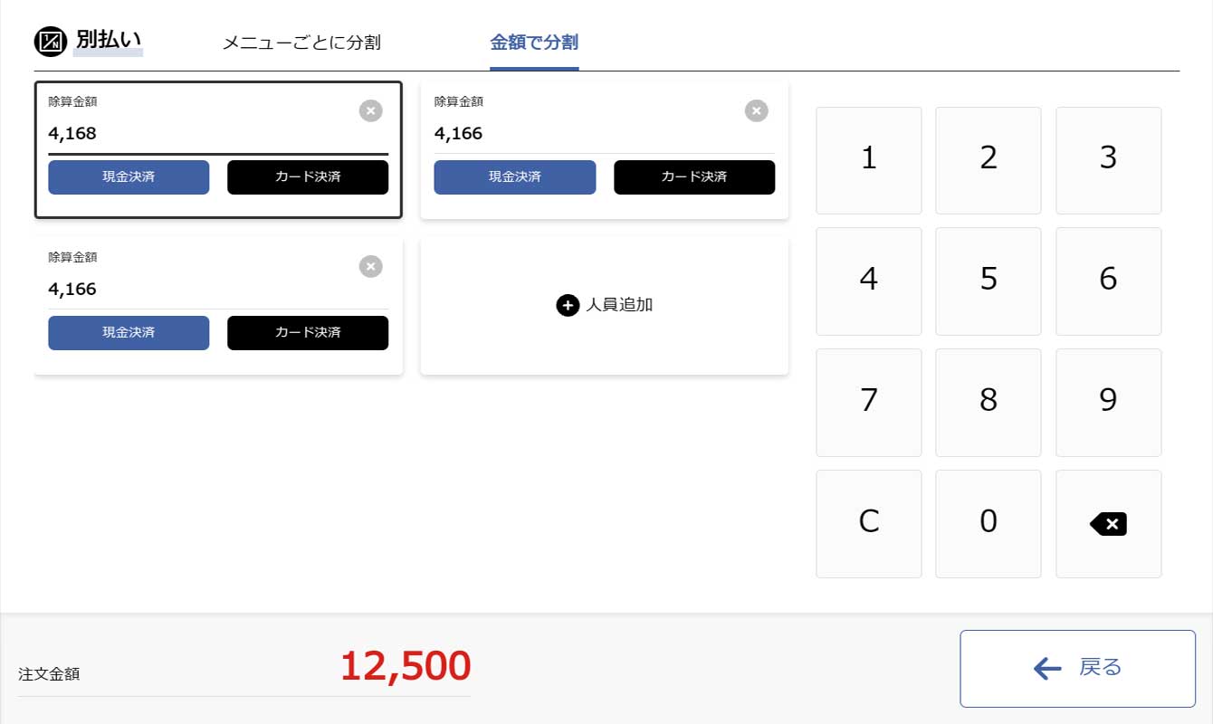Choose 現金決済 on the top-right 4,166 card
Image resolution: width=1213 pixels, height=724 pixels.
514,176
